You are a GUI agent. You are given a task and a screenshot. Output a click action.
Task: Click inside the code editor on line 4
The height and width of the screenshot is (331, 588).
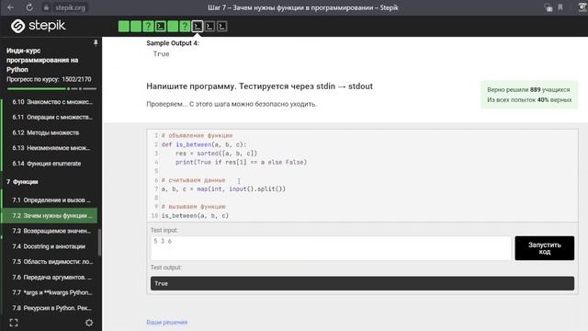pos(241,162)
